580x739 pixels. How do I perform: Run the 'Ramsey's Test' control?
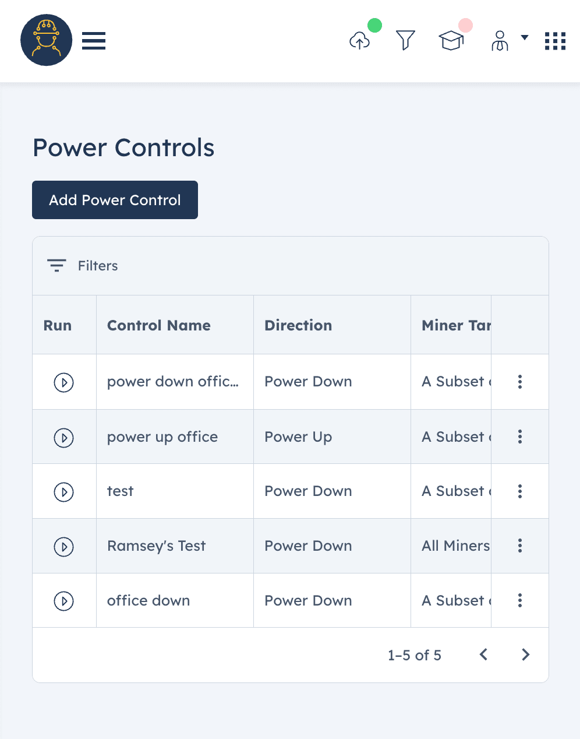63,547
